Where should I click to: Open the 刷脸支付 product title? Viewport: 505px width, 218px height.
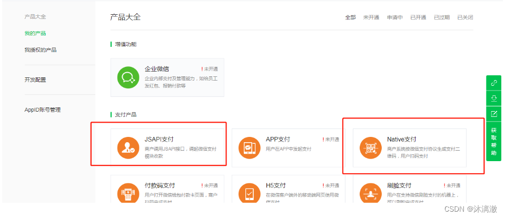point(399,185)
